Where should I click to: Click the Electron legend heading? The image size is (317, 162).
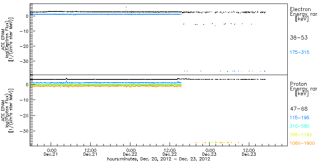[x=300, y=9]
